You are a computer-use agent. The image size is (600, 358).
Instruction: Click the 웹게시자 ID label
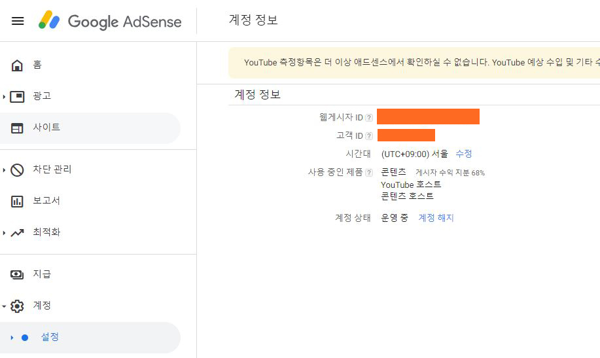(x=341, y=117)
